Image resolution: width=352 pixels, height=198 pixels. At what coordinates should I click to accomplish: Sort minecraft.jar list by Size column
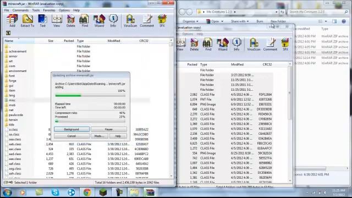(45, 41)
